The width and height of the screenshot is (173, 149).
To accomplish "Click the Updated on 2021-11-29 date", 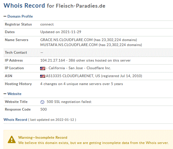I will [61, 32].
